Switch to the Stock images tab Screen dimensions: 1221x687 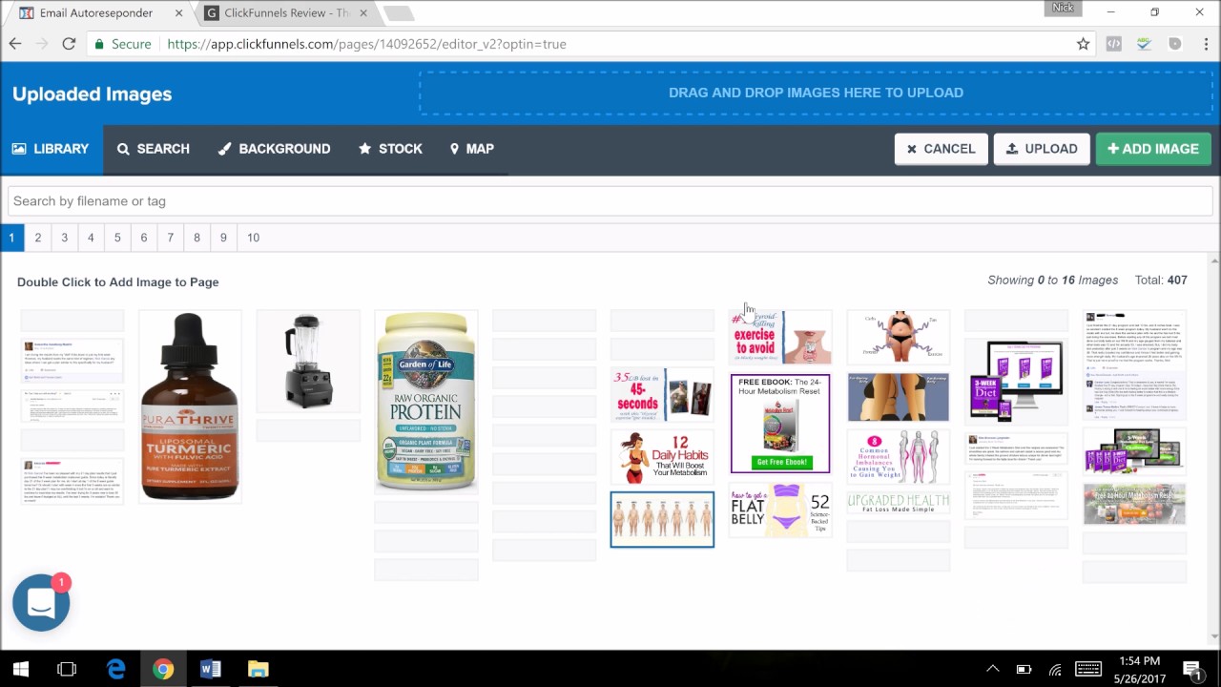(390, 149)
